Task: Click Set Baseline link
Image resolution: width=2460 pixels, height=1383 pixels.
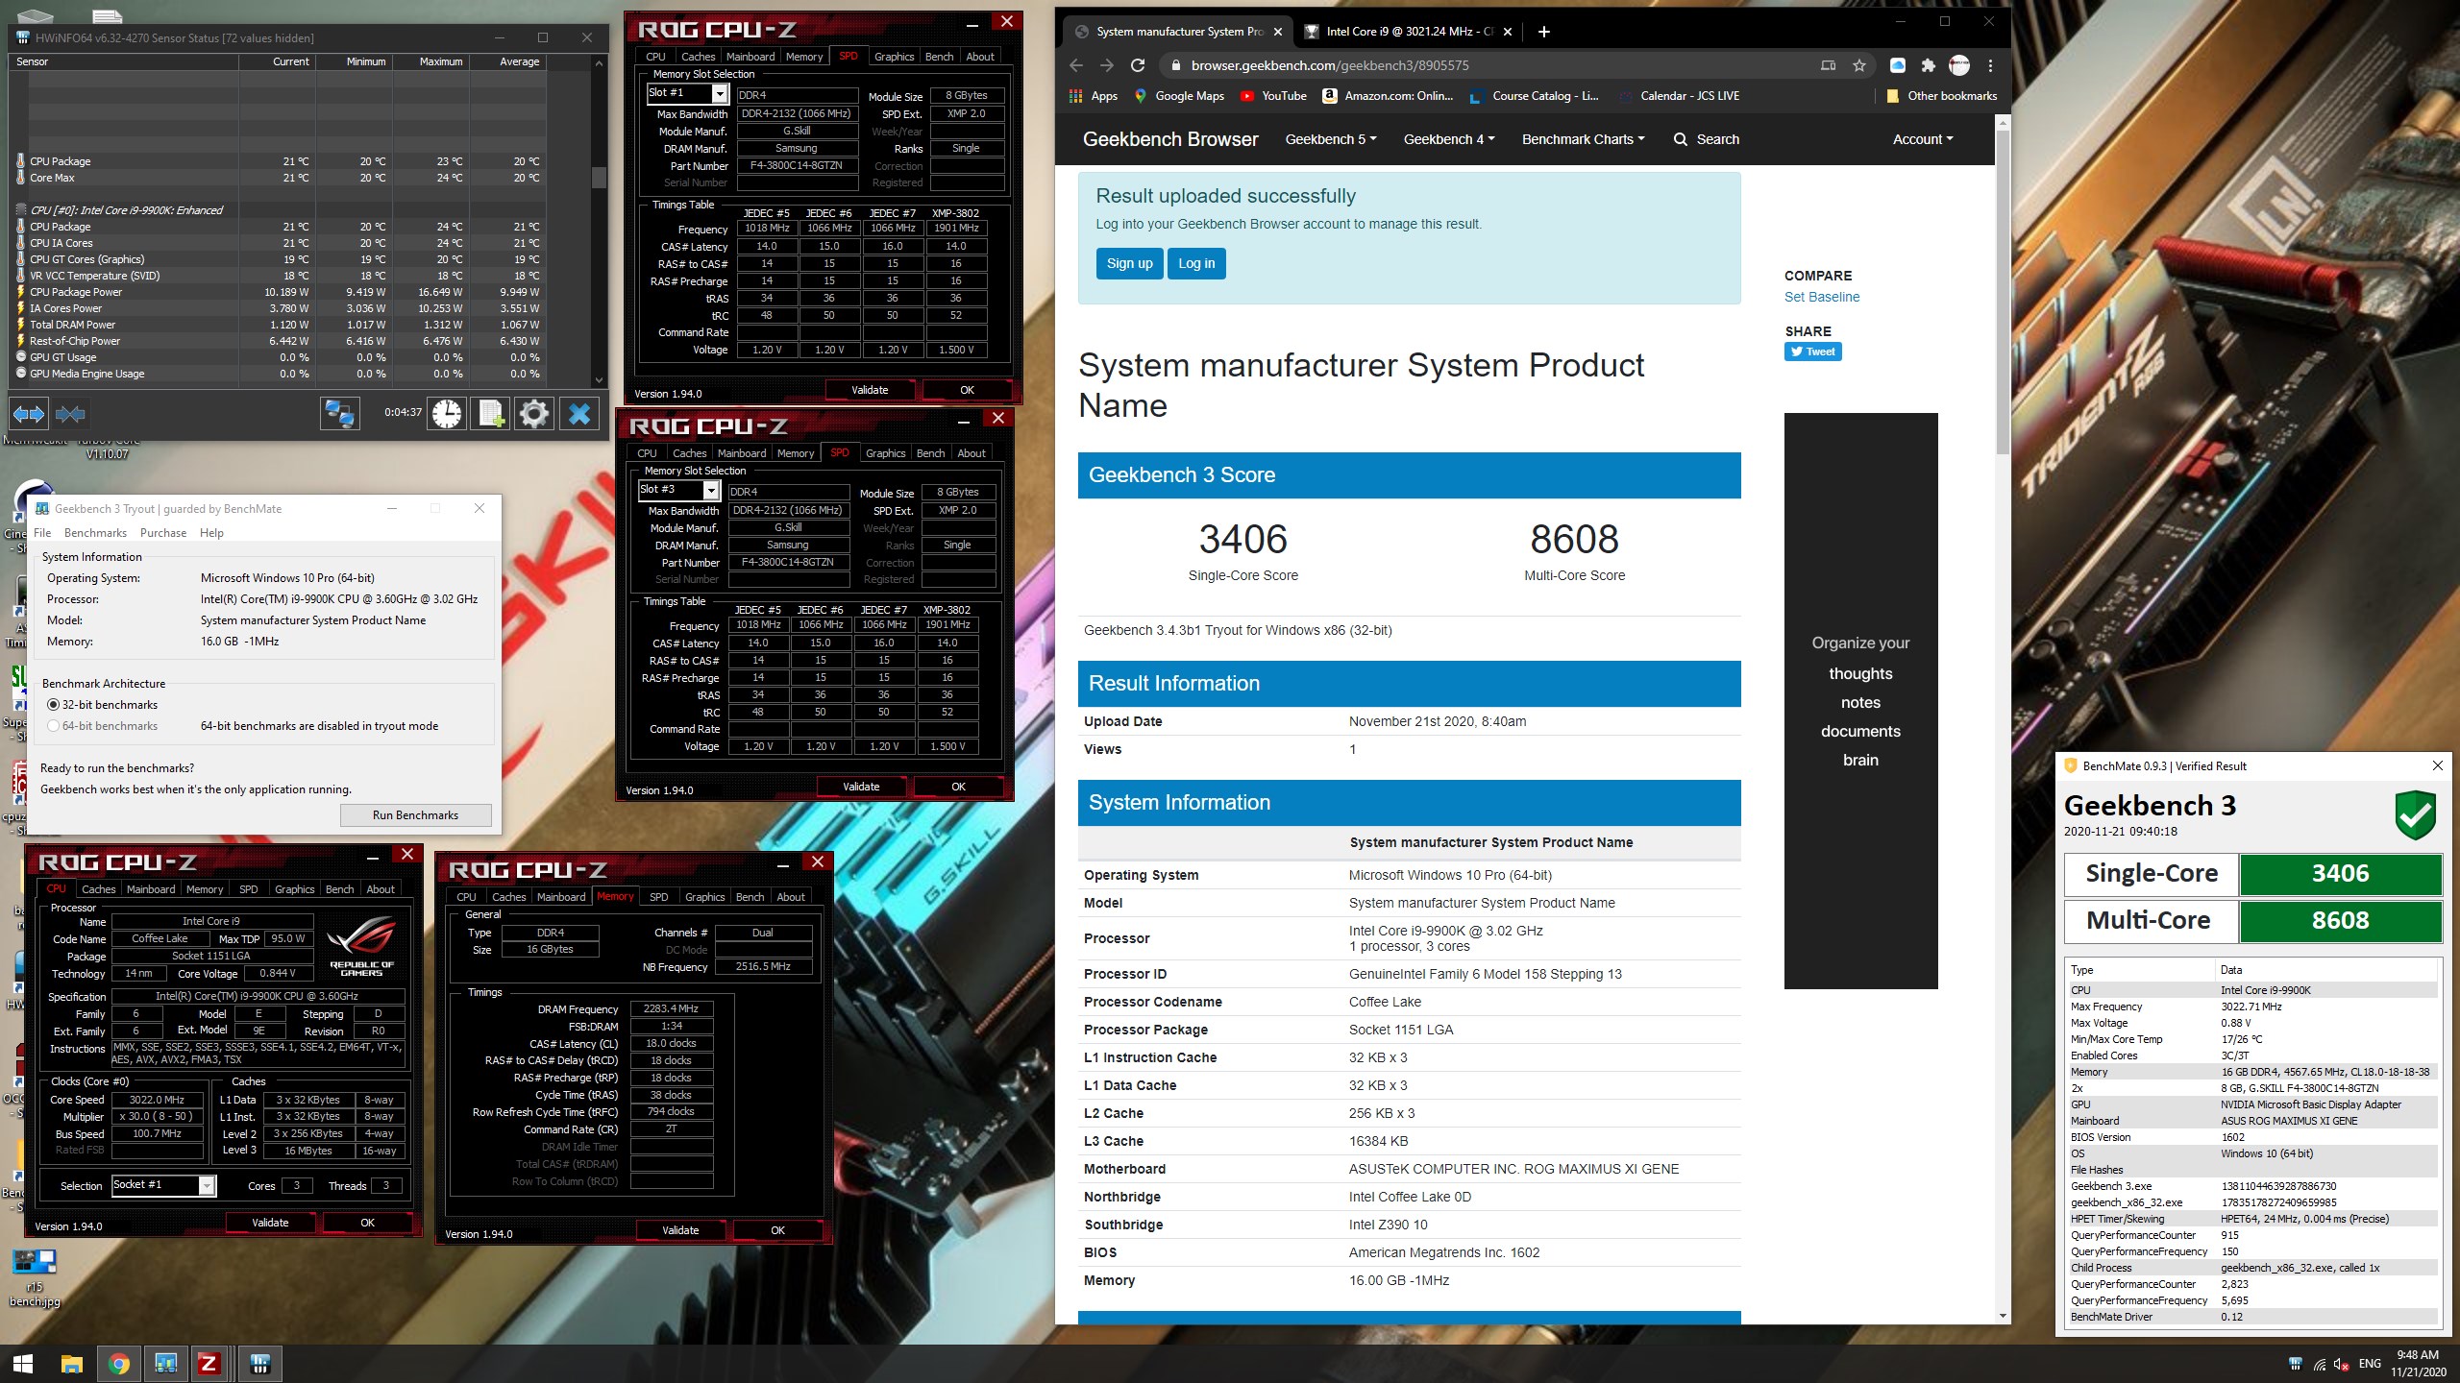Action: 1822,297
